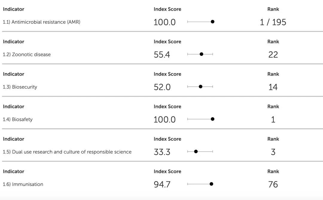Click the 1 / 195 rank value

[273, 22]
